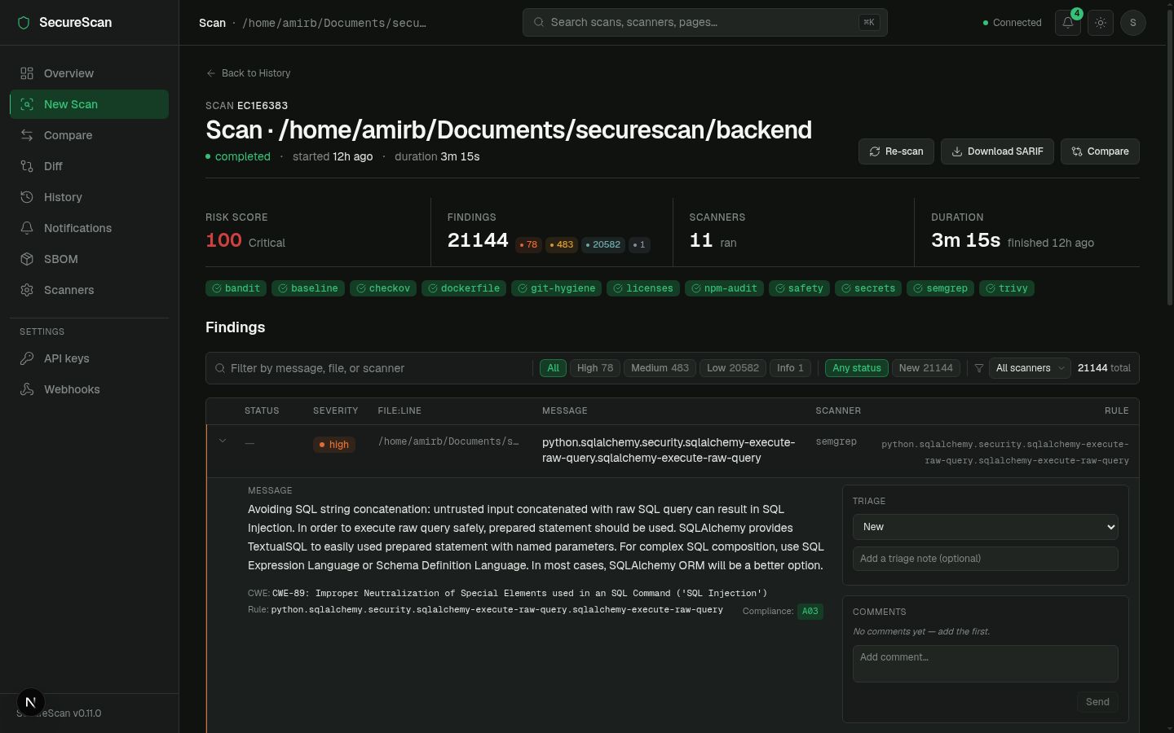Click the Notifications bell icon in sidebar
The height and width of the screenshot is (733, 1174).
coord(27,228)
